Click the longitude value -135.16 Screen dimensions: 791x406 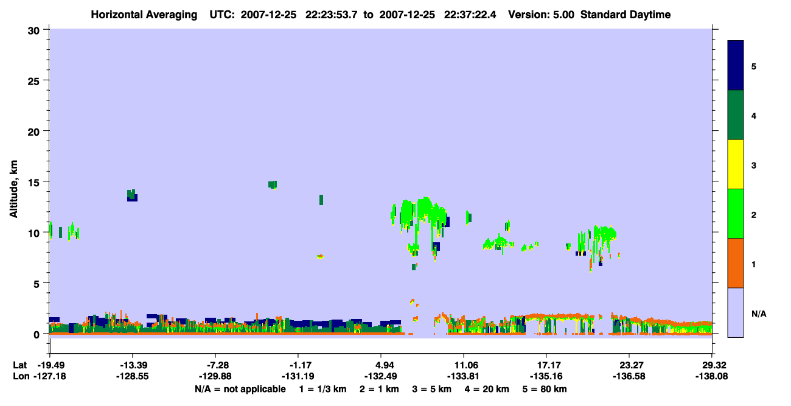(546, 376)
